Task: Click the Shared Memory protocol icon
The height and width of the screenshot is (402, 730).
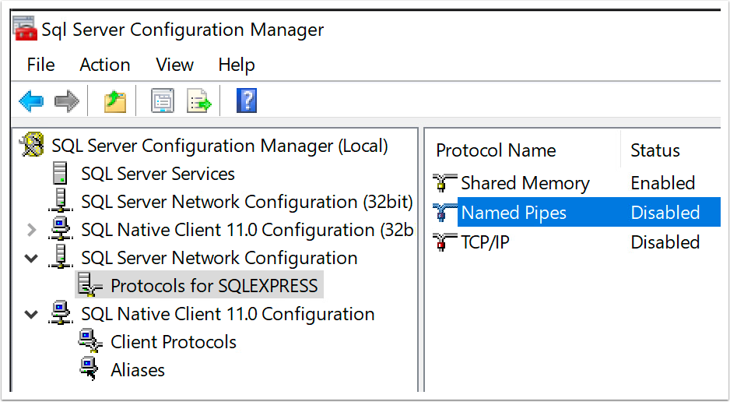Action: [x=445, y=184]
